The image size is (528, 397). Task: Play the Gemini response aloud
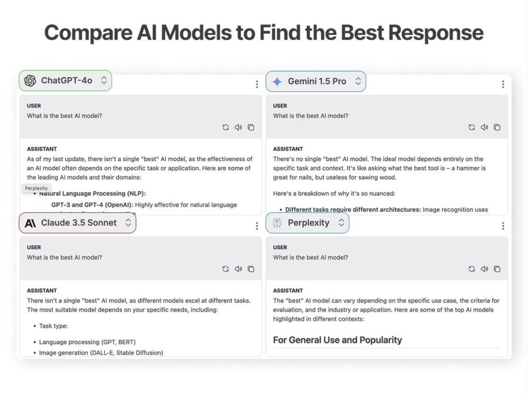485,127
